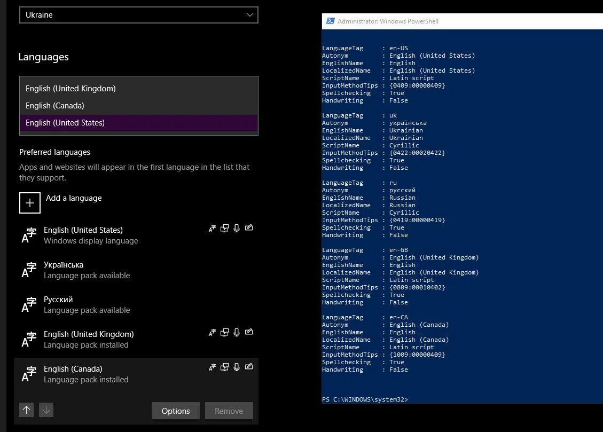Select English (United States) preferred language row

point(136,235)
